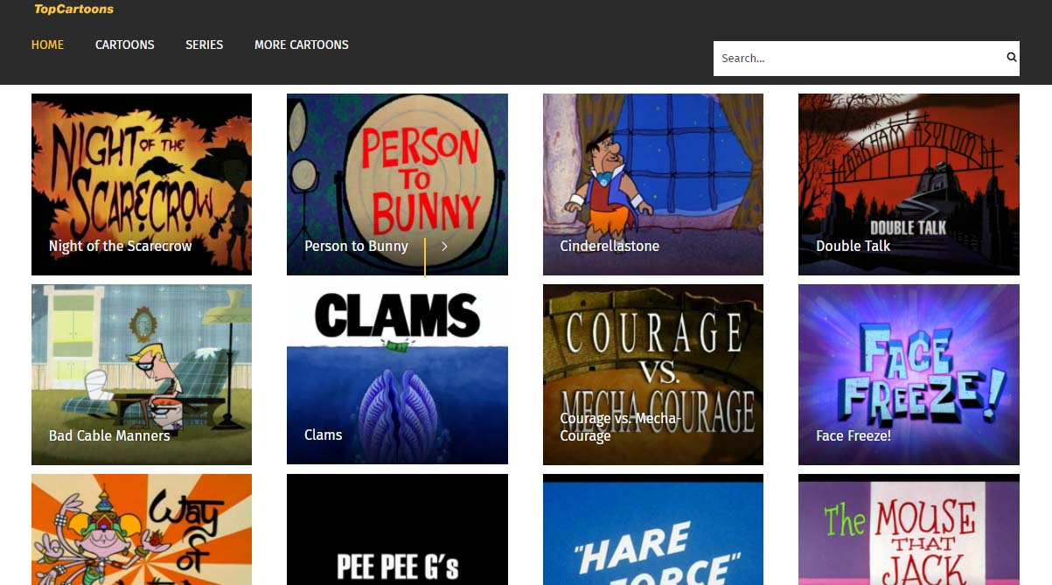Image resolution: width=1052 pixels, height=585 pixels.
Task: Open the Cinderellastone thumbnail
Action: [x=653, y=185]
